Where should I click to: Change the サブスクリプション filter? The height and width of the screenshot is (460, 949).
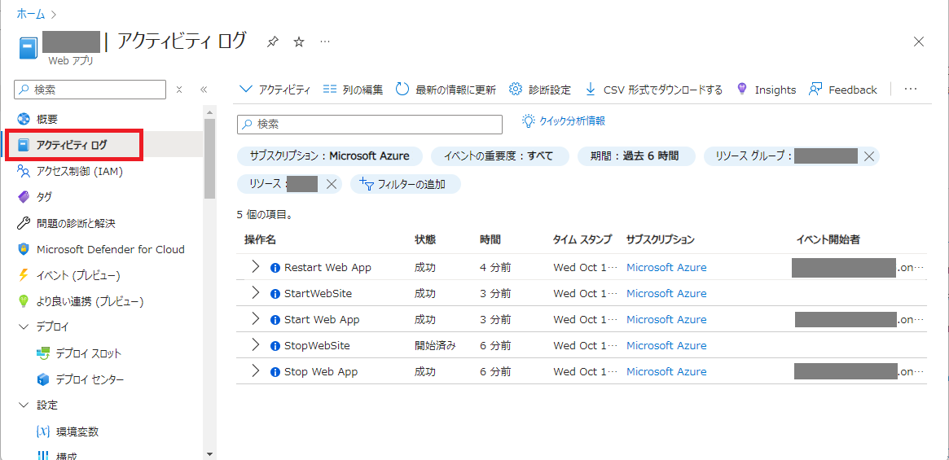pyautogui.click(x=330, y=156)
